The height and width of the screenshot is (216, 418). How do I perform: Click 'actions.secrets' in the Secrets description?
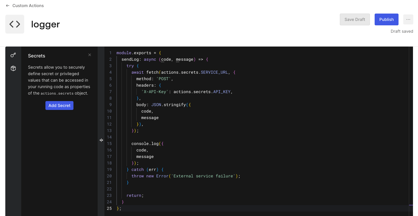57,93
